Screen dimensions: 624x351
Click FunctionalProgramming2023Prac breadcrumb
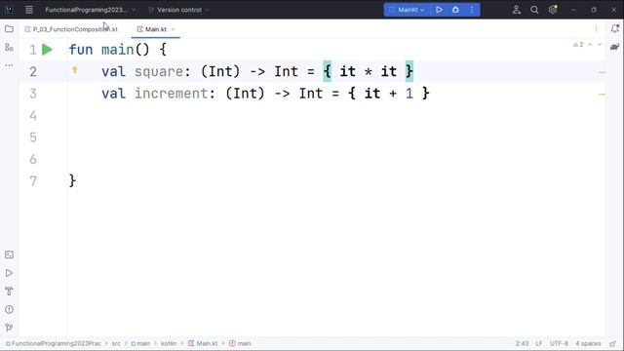click(54, 343)
